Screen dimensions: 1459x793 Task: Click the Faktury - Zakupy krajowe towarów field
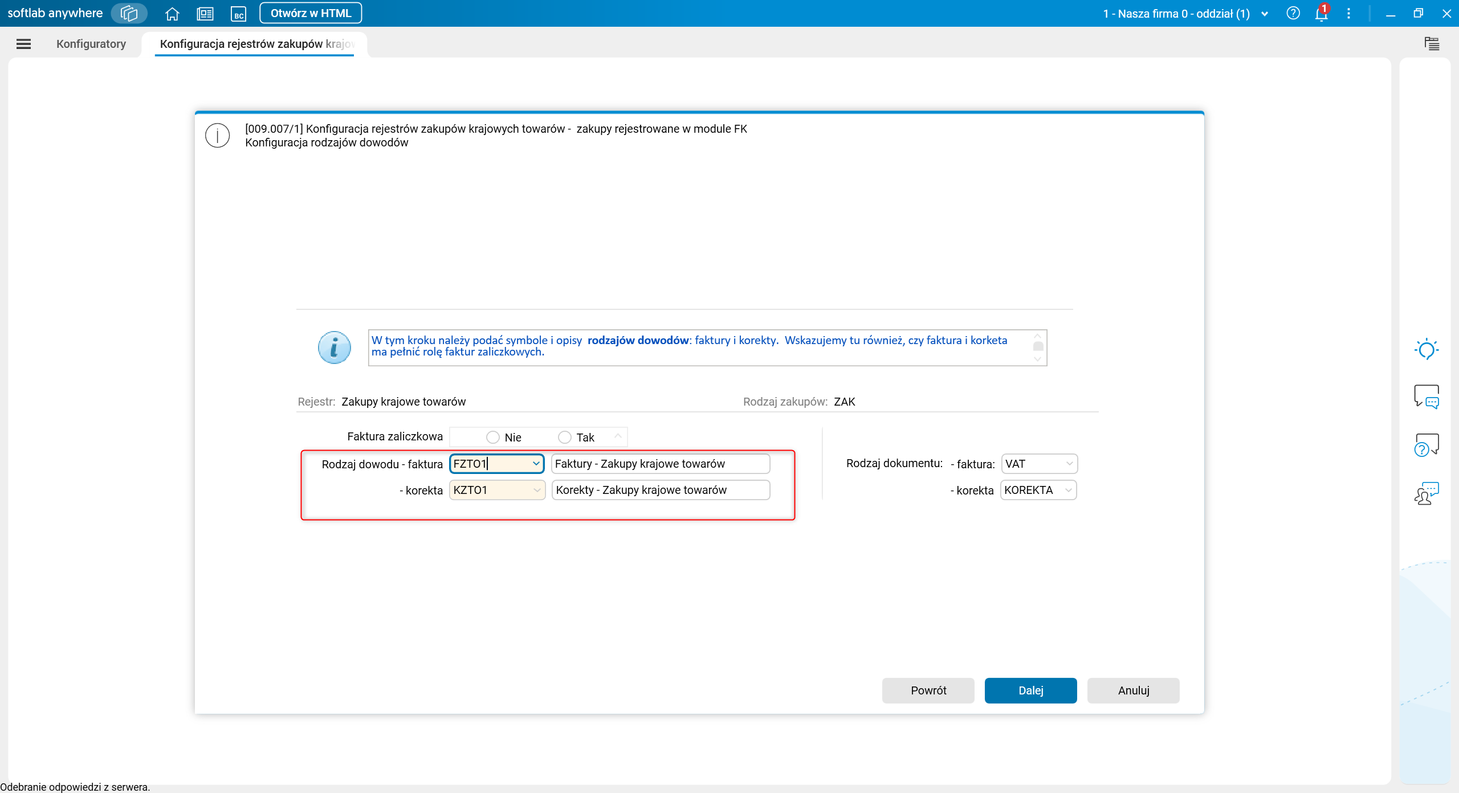tap(661, 464)
